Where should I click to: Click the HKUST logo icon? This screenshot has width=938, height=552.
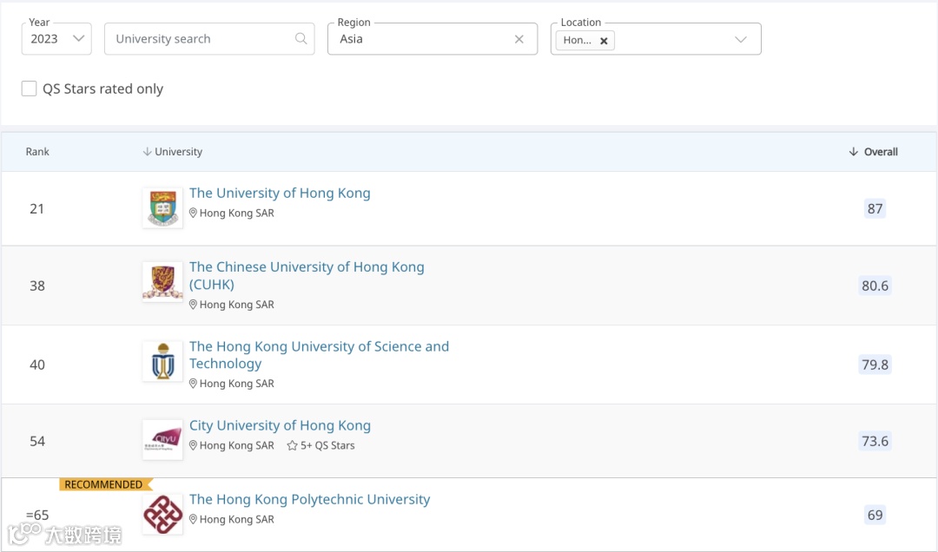click(x=162, y=361)
